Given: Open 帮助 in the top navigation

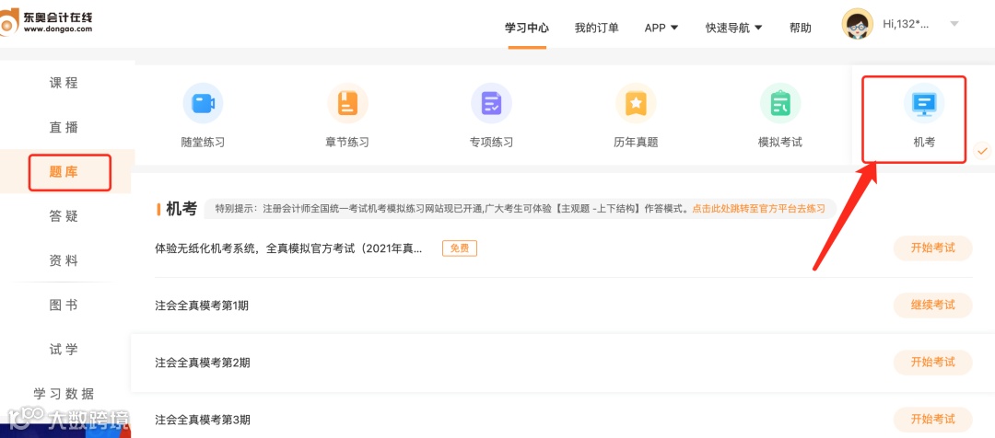Looking at the screenshot, I should [801, 28].
